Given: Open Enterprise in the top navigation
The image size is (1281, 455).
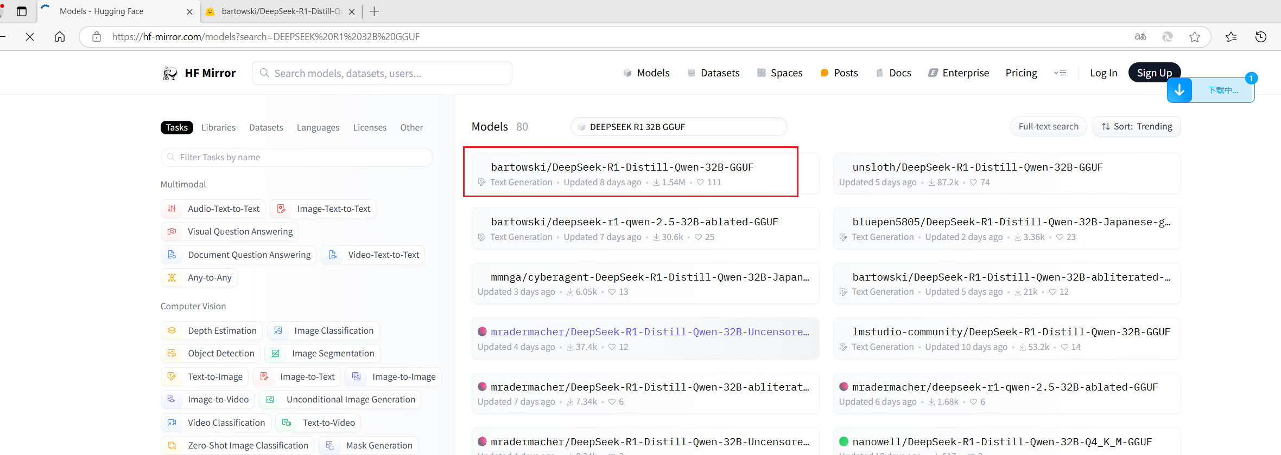Looking at the screenshot, I should (x=959, y=73).
